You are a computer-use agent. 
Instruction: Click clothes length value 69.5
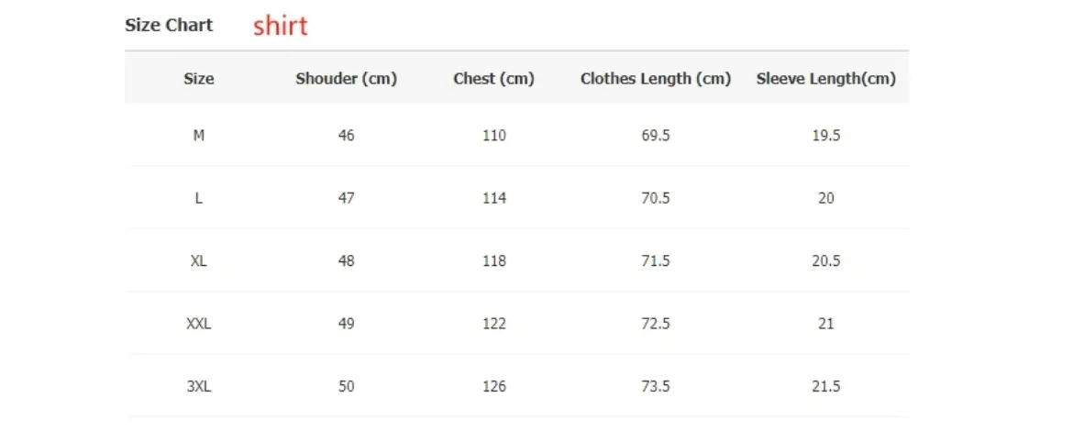pos(656,136)
